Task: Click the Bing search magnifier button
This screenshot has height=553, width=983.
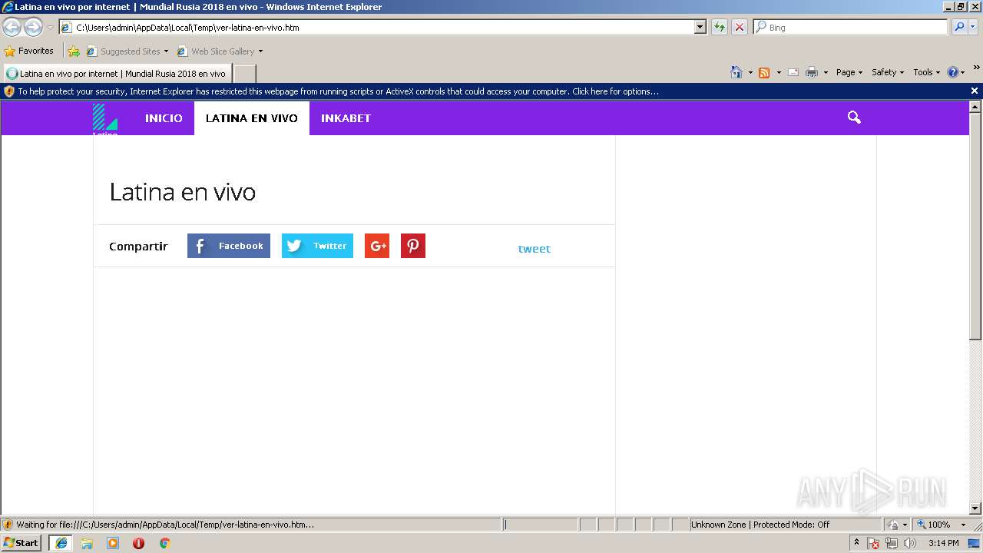Action: pos(958,27)
